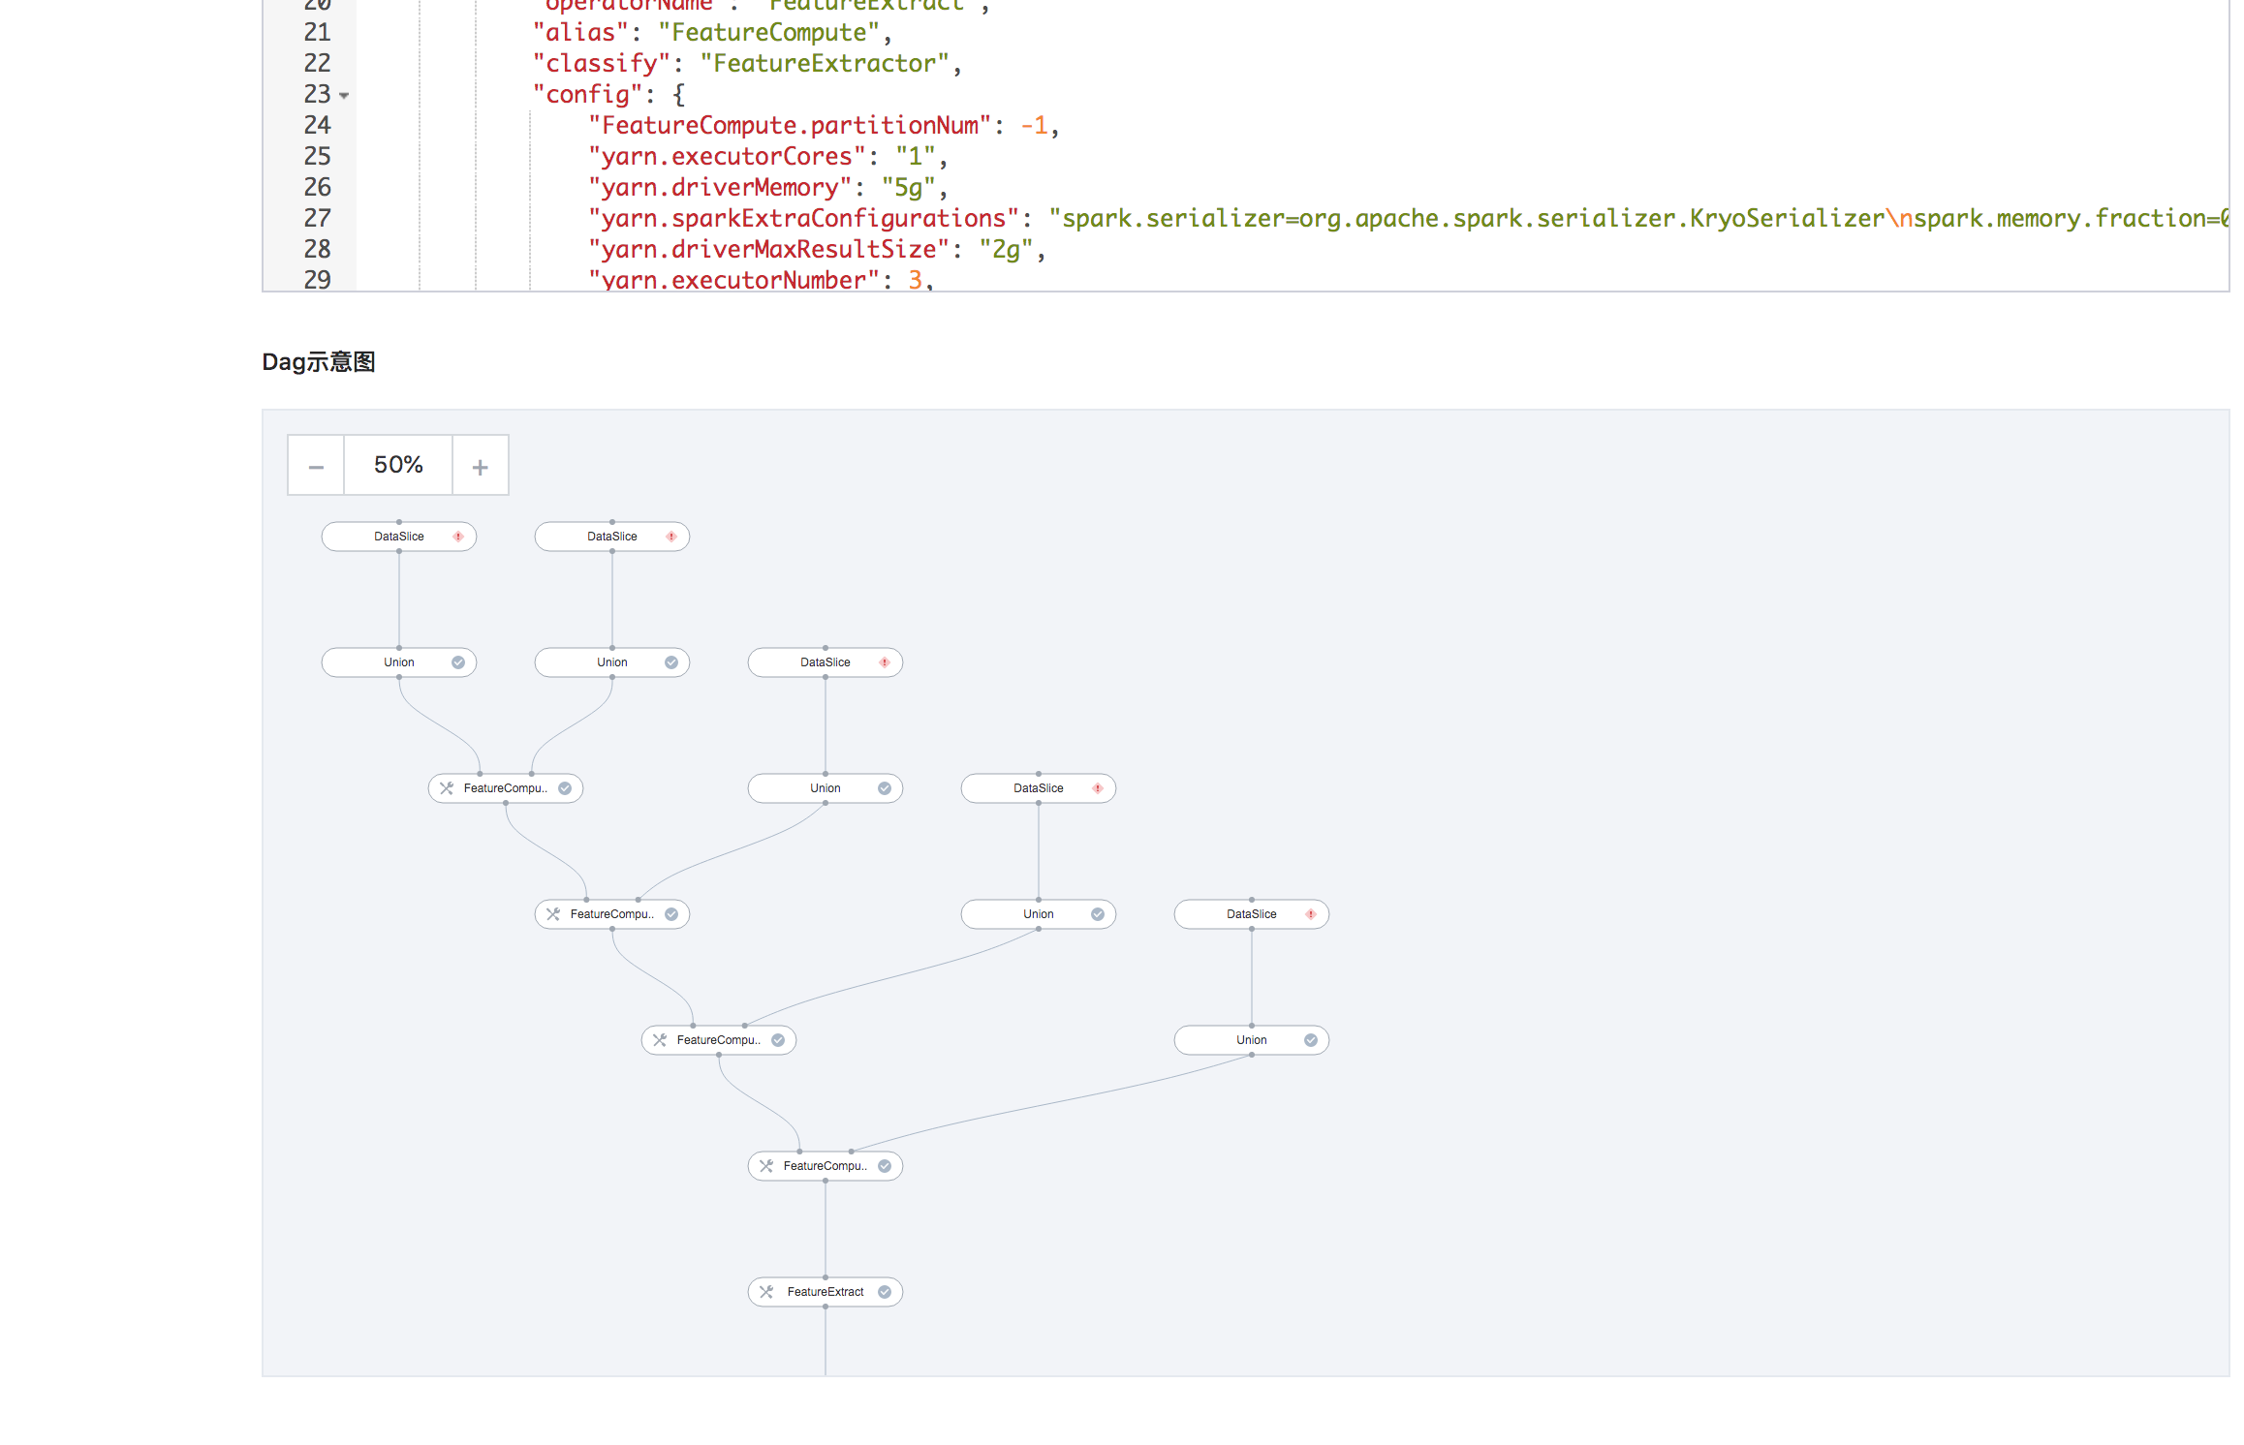This screenshot has height=1445, width=2244.
Task: Click the "5g" value on line 26
Action: tap(909, 188)
